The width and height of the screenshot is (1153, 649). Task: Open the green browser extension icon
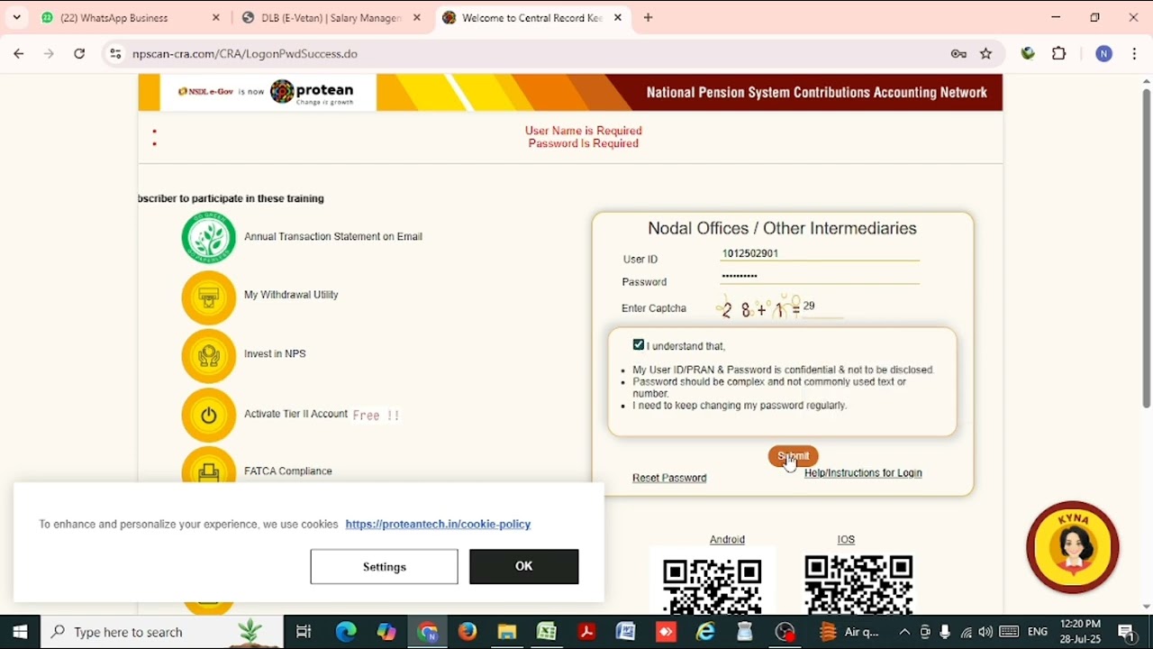[x=1028, y=54]
